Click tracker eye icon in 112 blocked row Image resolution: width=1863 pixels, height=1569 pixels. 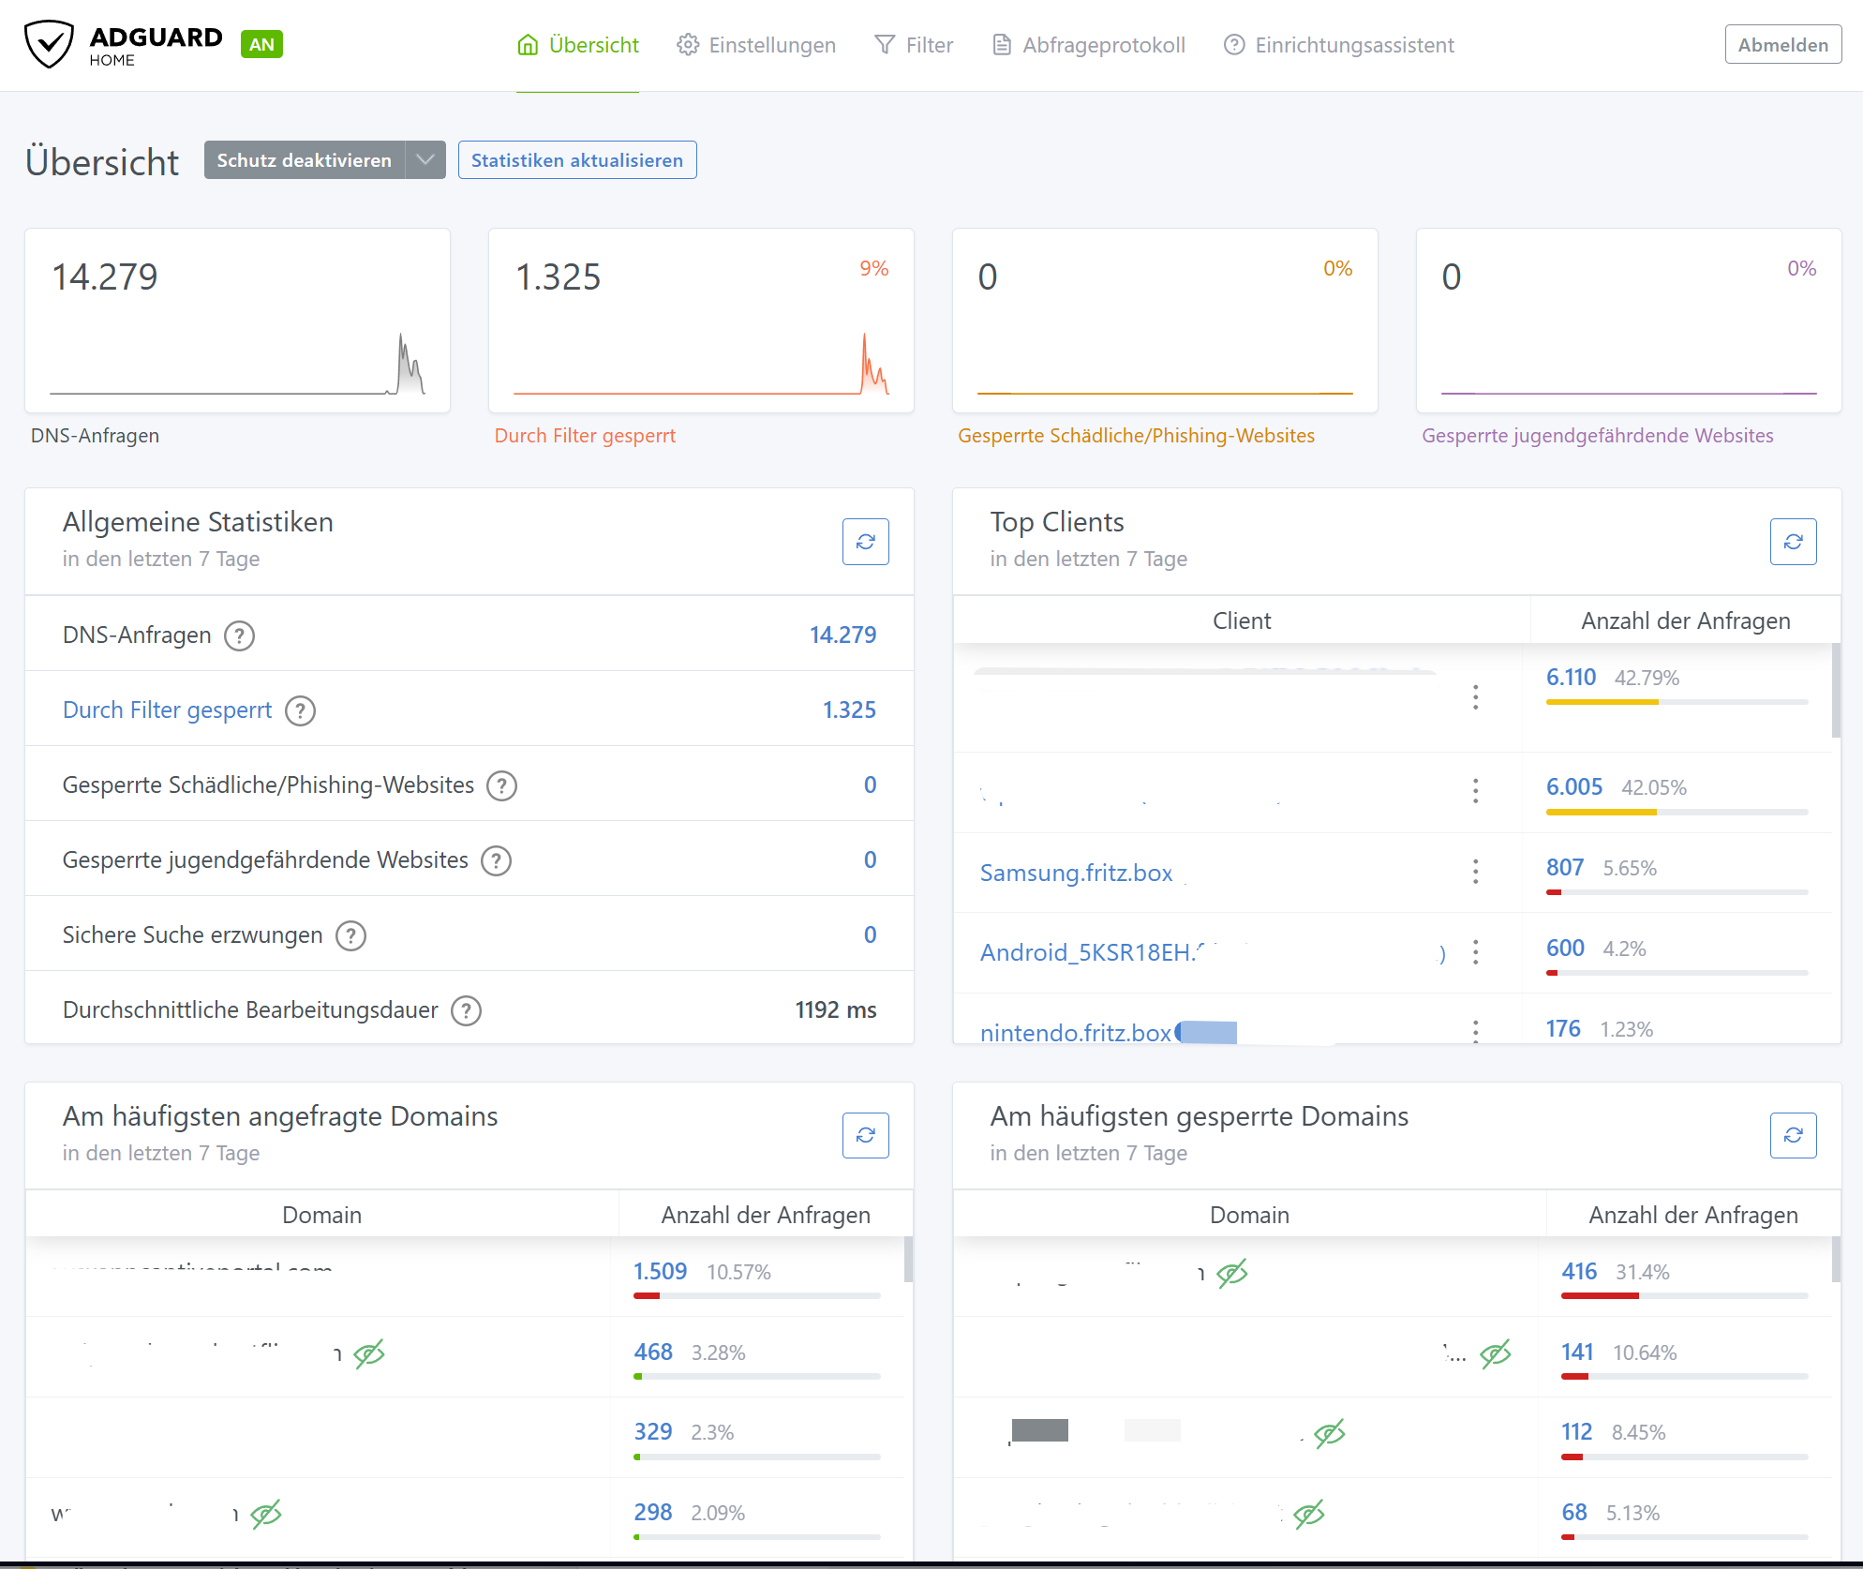1330,1433
